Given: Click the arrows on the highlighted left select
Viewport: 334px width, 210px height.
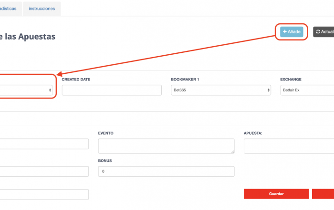Looking at the screenshot, I should coord(50,90).
